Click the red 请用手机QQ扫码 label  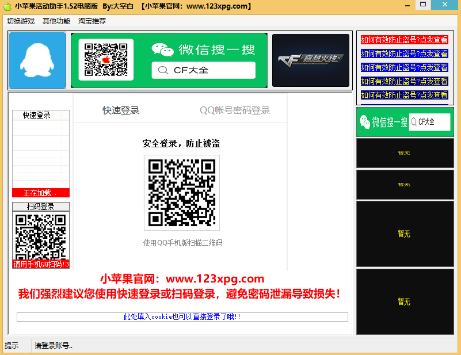41,264
